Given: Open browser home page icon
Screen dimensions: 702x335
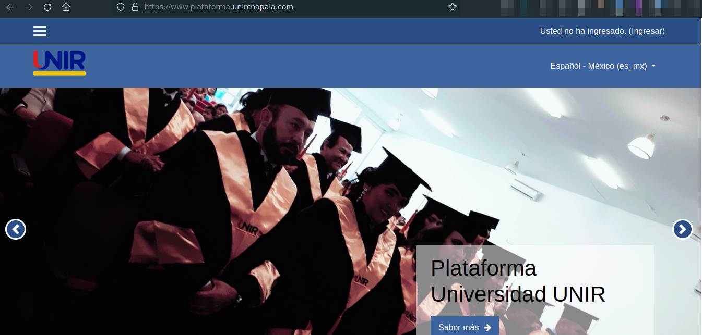Looking at the screenshot, I should (x=66, y=7).
